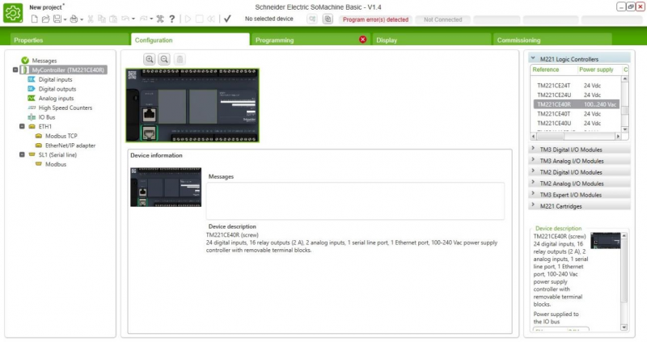Collapse the ETH1 node
The height and width of the screenshot is (342, 647).
coord(22,127)
